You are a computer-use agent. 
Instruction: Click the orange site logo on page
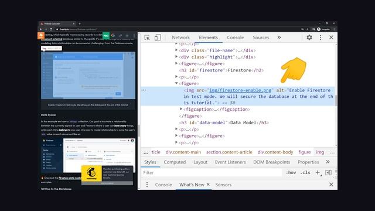pos(41,36)
